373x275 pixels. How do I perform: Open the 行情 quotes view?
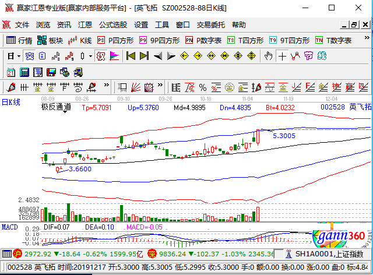coord(19,40)
